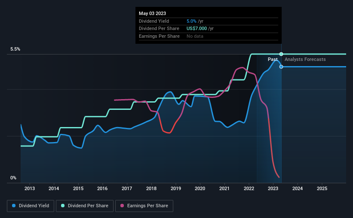Click the US$7.000 dividend per share value
This screenshot has width=353, height=218.
196,29
